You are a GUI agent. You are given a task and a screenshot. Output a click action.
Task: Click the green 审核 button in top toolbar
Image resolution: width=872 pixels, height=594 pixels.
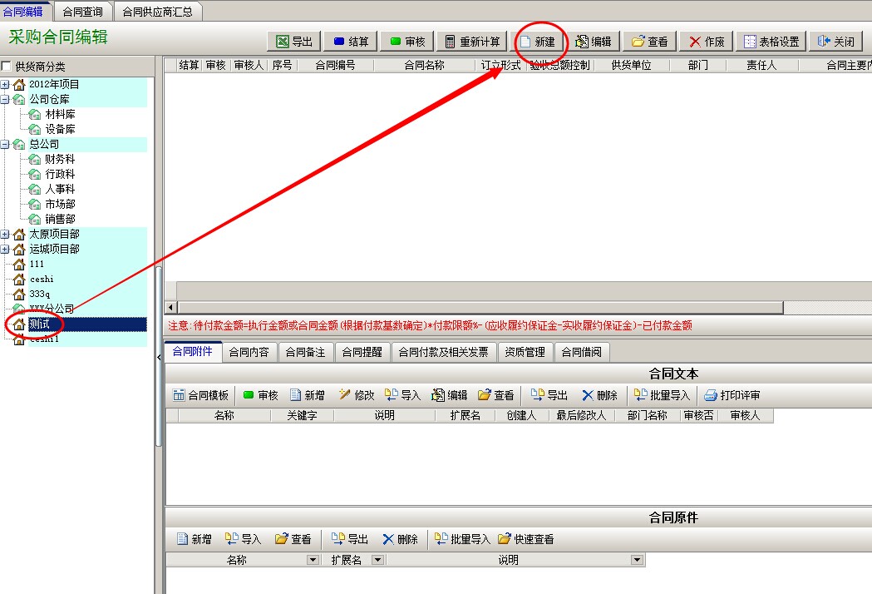pyautogui.click(x=406, y=42)
